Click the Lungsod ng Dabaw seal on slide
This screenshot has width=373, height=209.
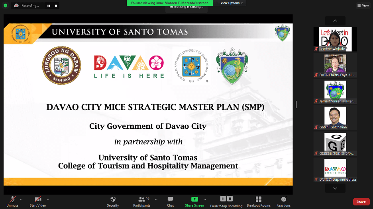62,66
